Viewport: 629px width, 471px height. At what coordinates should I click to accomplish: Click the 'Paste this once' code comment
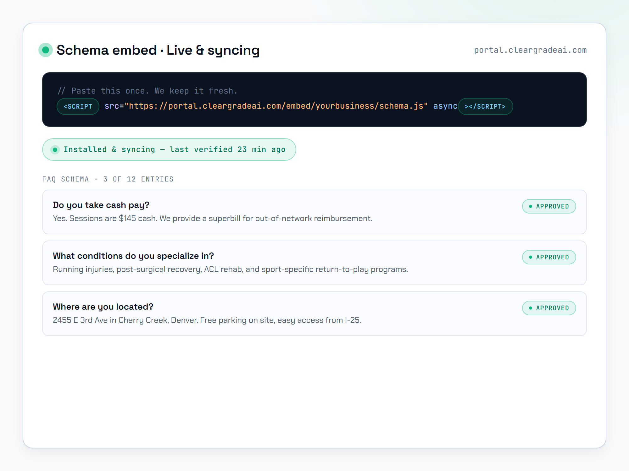pos(148,91)
